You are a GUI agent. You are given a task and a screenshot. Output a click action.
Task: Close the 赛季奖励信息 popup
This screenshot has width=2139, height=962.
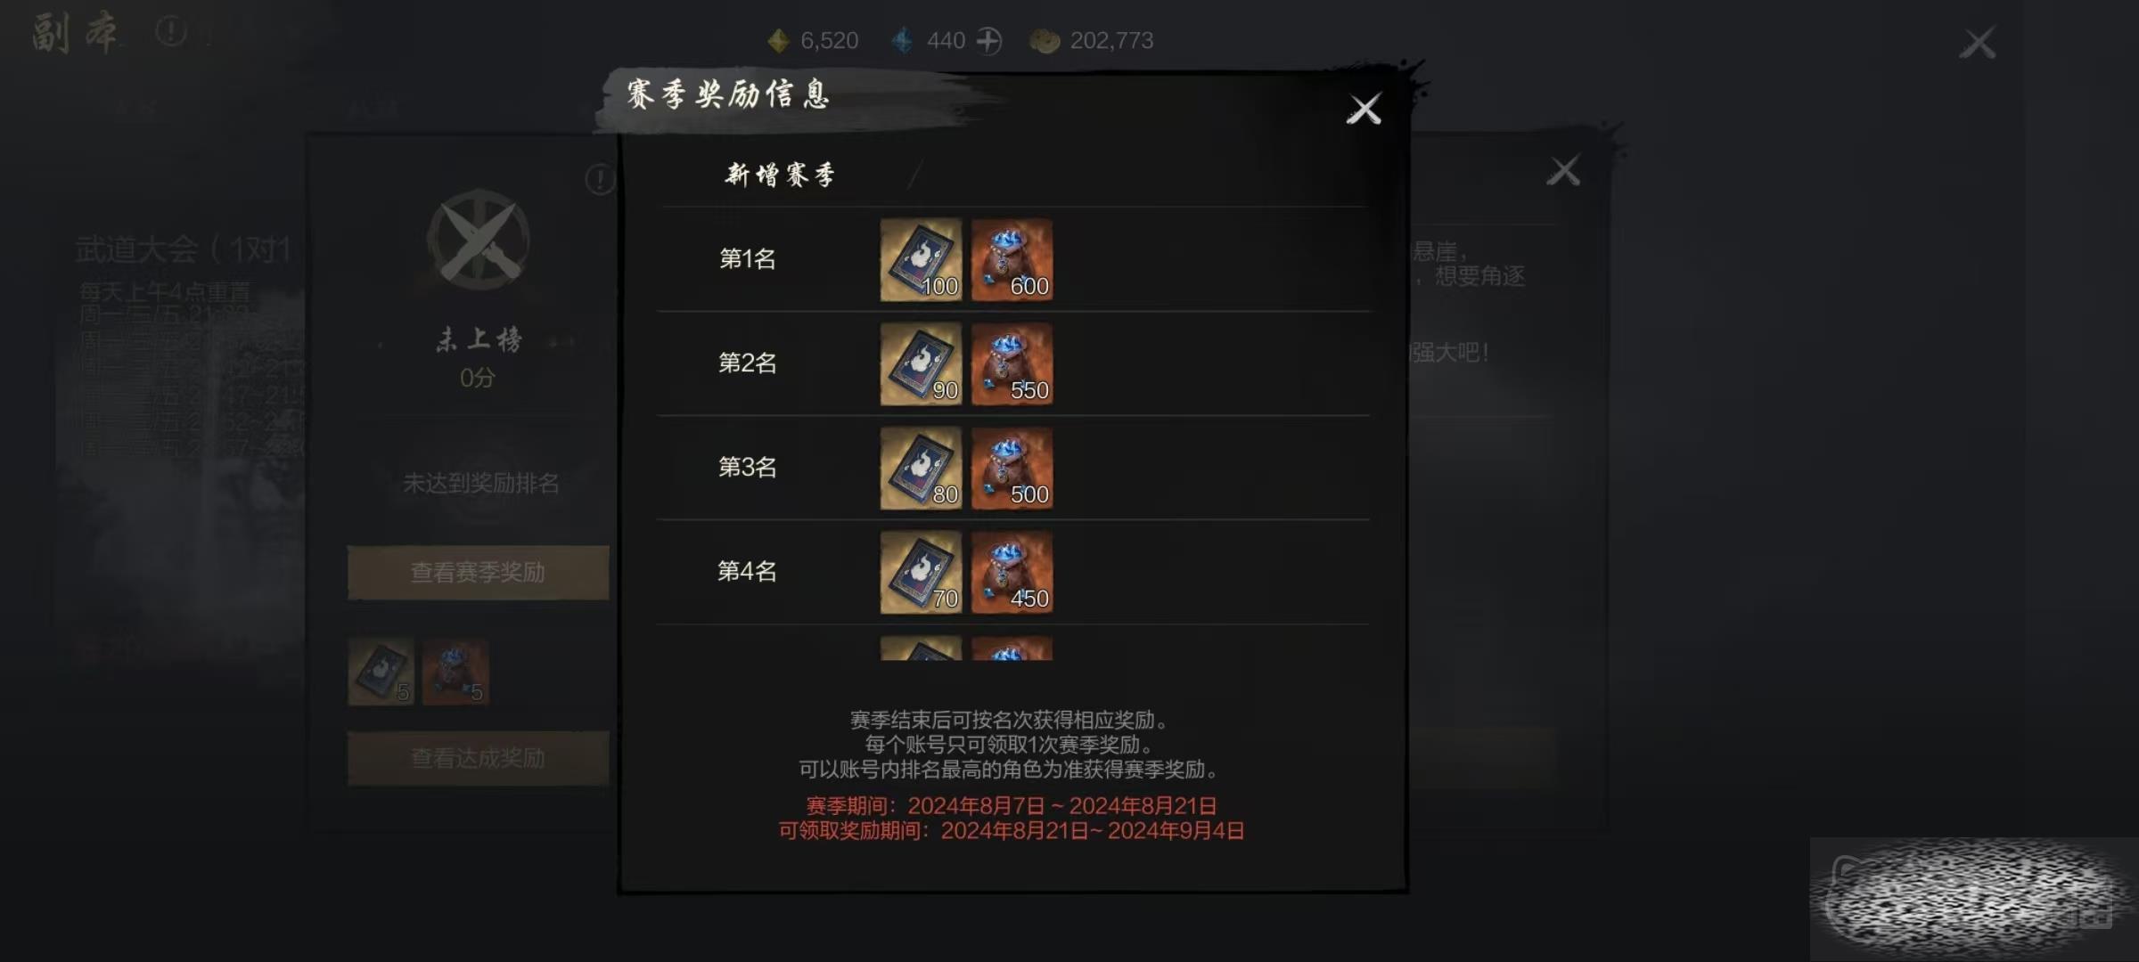point(1364,109)
